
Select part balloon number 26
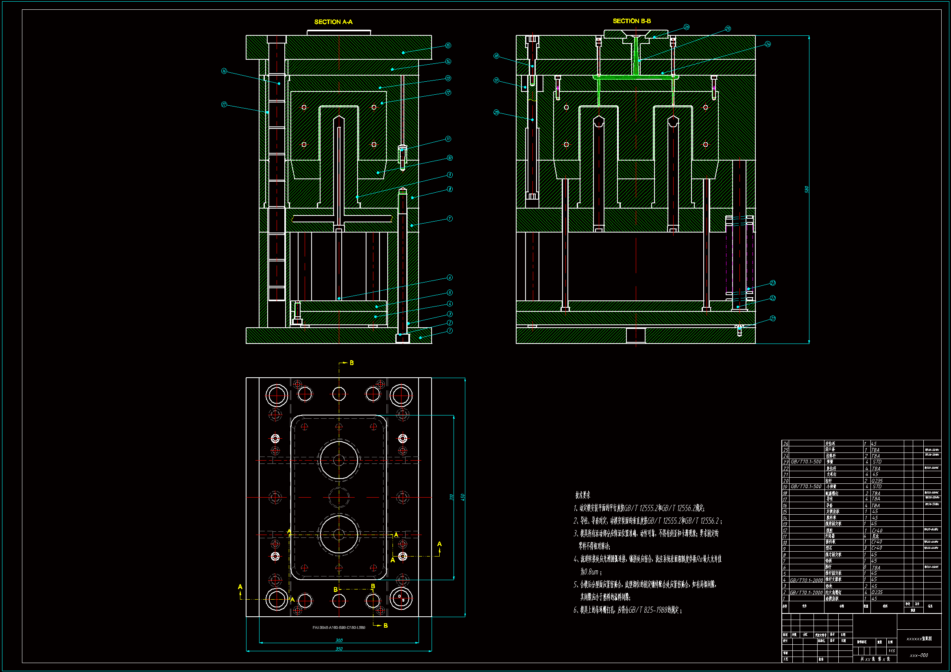(x=686, y=27)
